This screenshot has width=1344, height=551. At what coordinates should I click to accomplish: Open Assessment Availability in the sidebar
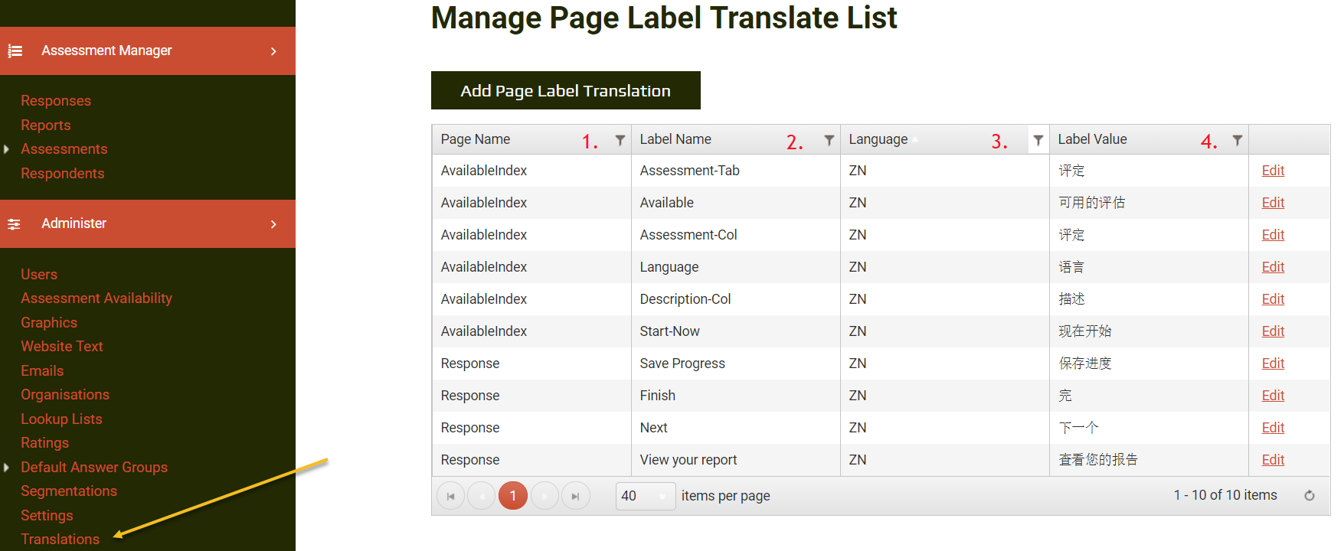coord(96,298)
